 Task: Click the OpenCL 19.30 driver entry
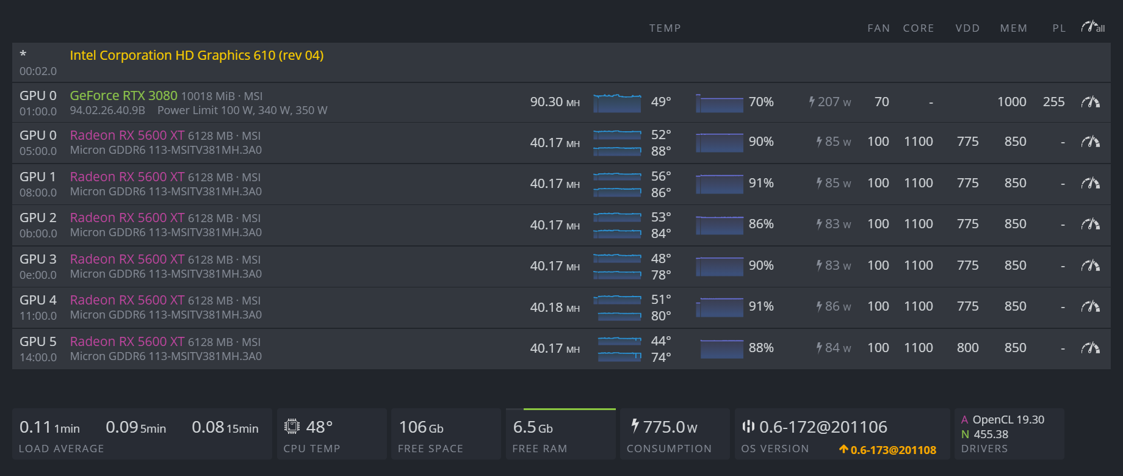click(1003, 420)
